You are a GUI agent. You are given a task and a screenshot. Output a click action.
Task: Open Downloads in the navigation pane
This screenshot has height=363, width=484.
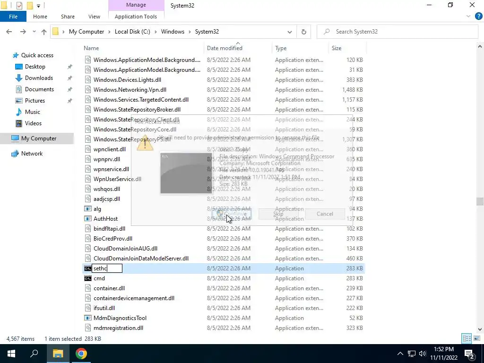pyautogui.click(x=39, y=78)
